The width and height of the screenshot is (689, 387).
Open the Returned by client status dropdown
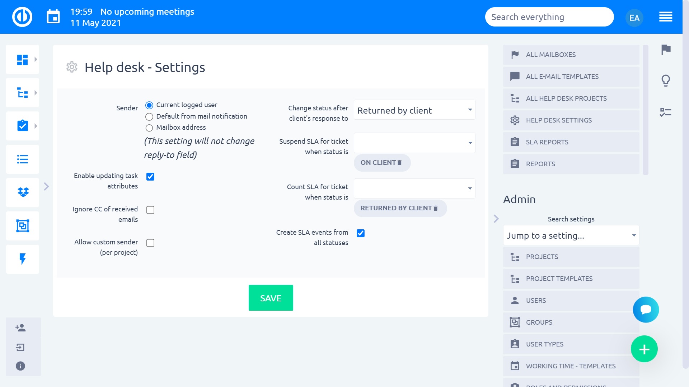[414, 110]
